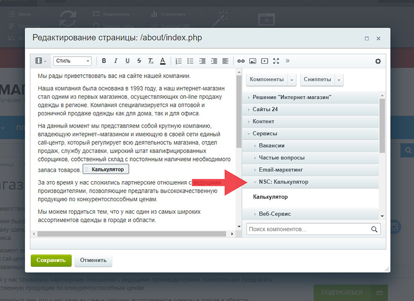Viewport: 414px width, 301px height.
Task: Switch the editor to fullscreen mode
Action: click(x=276, y=61)
